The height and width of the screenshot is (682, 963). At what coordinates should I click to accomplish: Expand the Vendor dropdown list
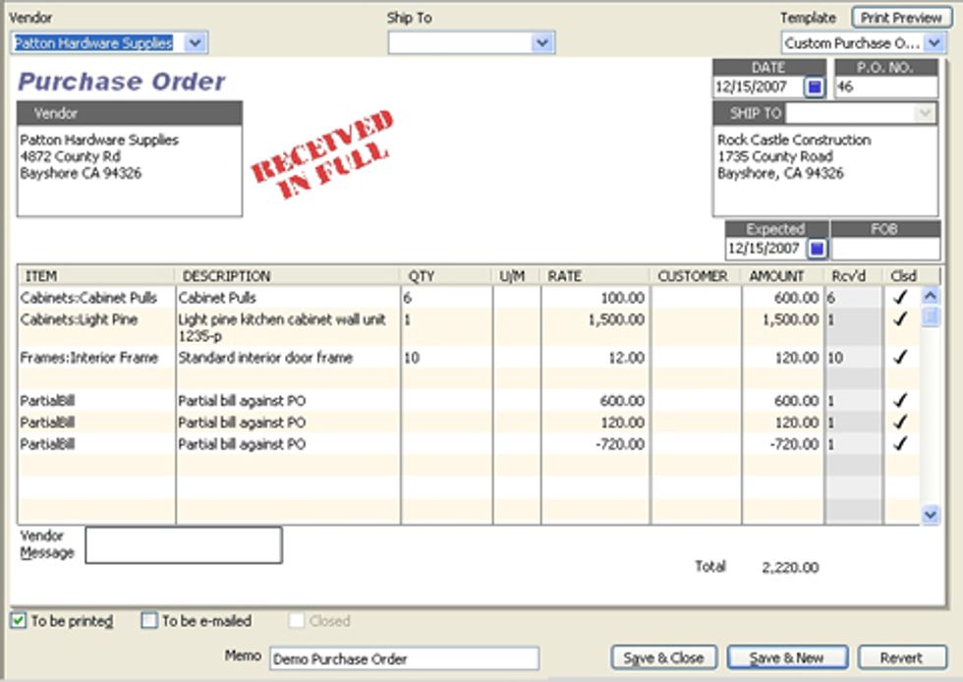[194, 43]
